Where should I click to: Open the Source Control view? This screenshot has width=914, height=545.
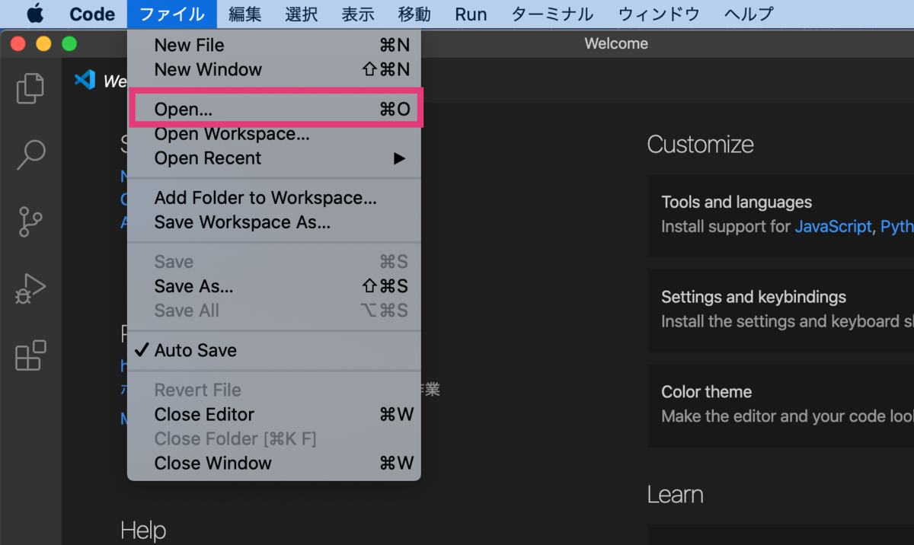tap(30, 222)
